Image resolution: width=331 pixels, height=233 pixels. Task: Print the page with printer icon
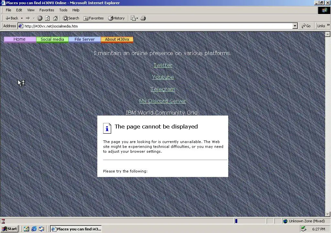pos(143,18)
